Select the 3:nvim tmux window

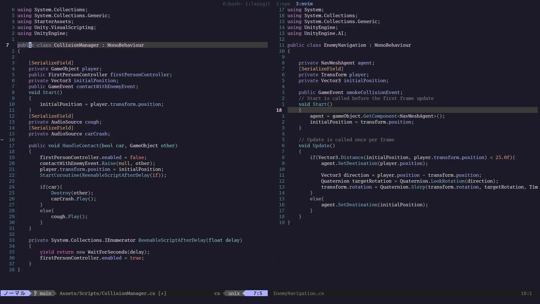click(304, 4)
